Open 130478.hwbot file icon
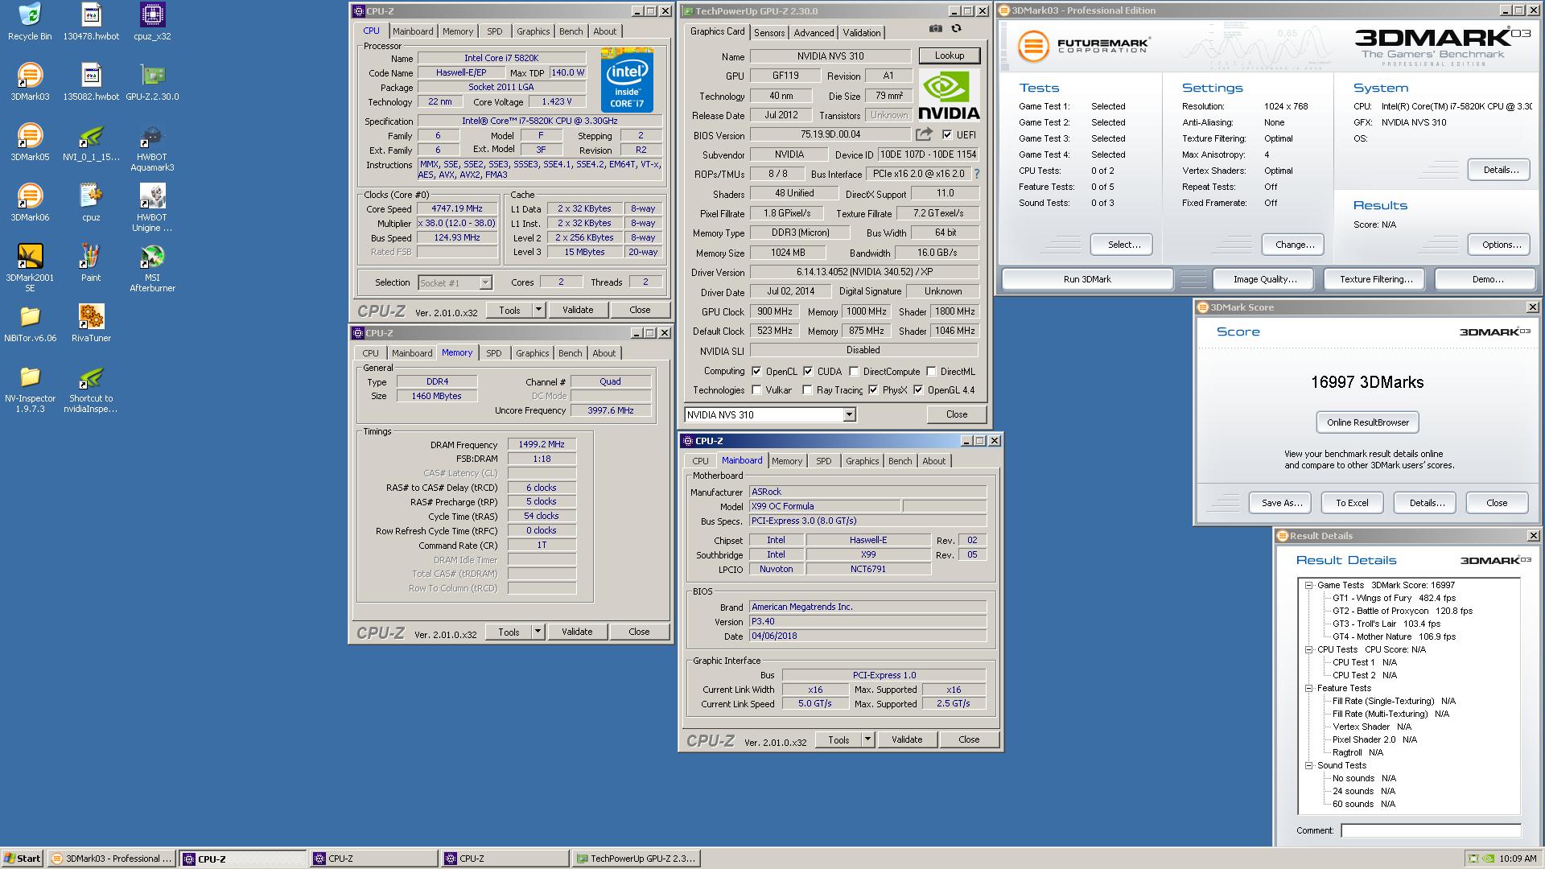 pyautogui.click(x=91, y=22)
